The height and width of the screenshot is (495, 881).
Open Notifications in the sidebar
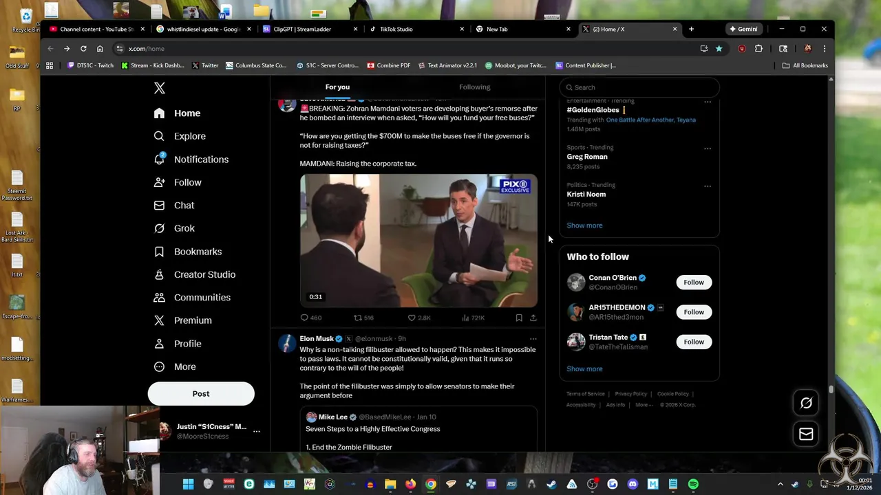(x=191, y=159)
